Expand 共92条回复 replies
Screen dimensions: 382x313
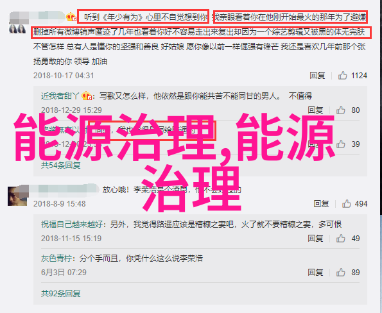point(60,294)
